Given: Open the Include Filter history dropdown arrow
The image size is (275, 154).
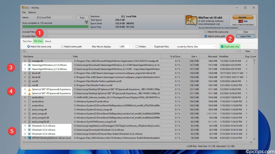Looking at the screenshot, I should click(201, 32).
